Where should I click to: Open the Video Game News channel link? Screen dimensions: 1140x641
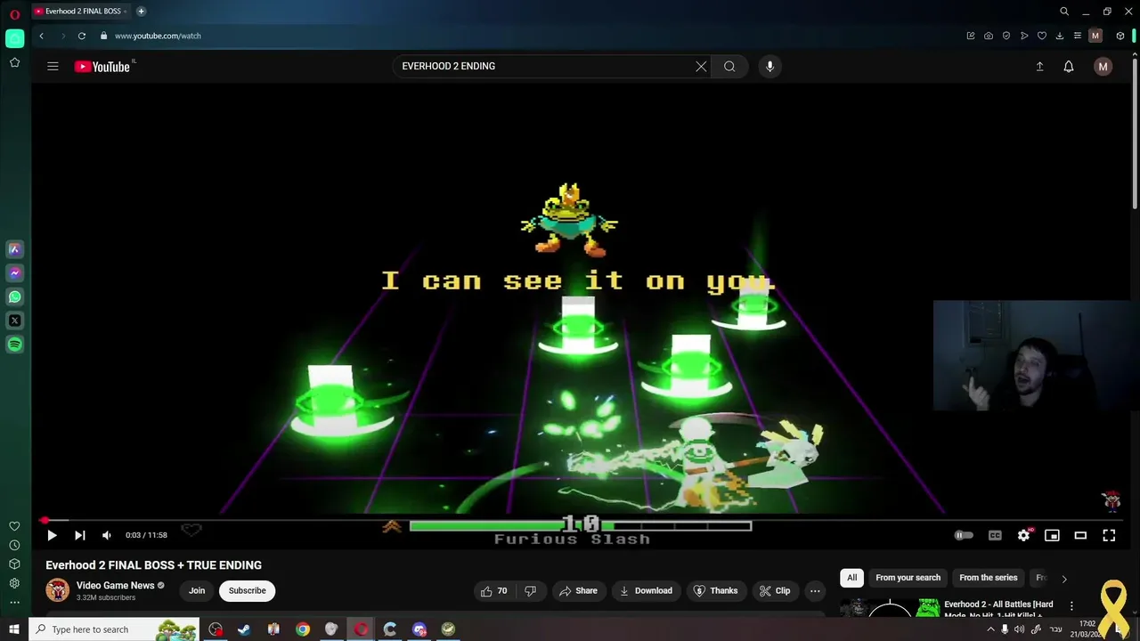(116, 585)
